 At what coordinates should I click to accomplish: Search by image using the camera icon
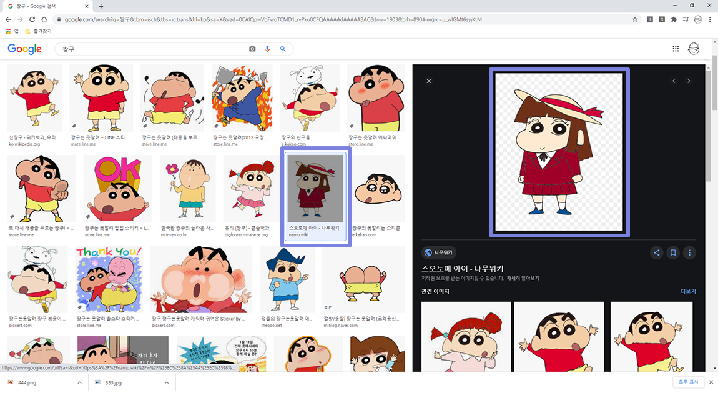coord(252,49)
